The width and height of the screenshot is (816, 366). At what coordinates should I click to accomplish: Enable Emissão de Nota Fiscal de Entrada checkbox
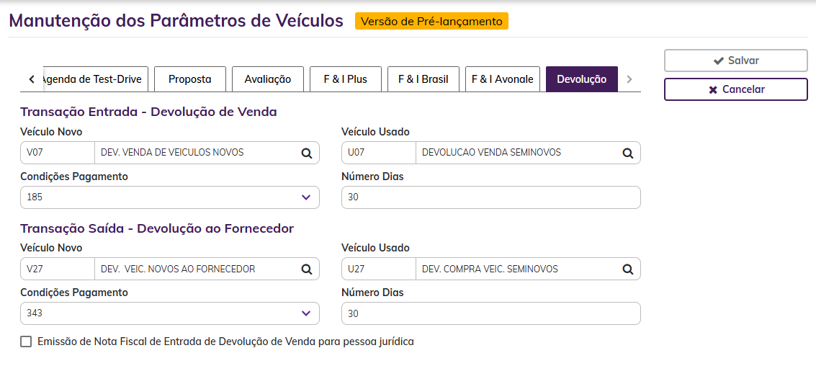click(27, 342)
